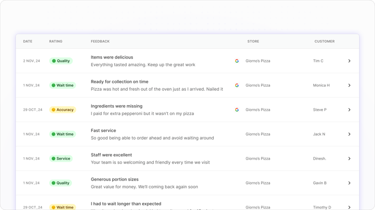This screenshot has width=375, height=210.
Task: Click customer name Steve P
Action: [x=320, y=110]
